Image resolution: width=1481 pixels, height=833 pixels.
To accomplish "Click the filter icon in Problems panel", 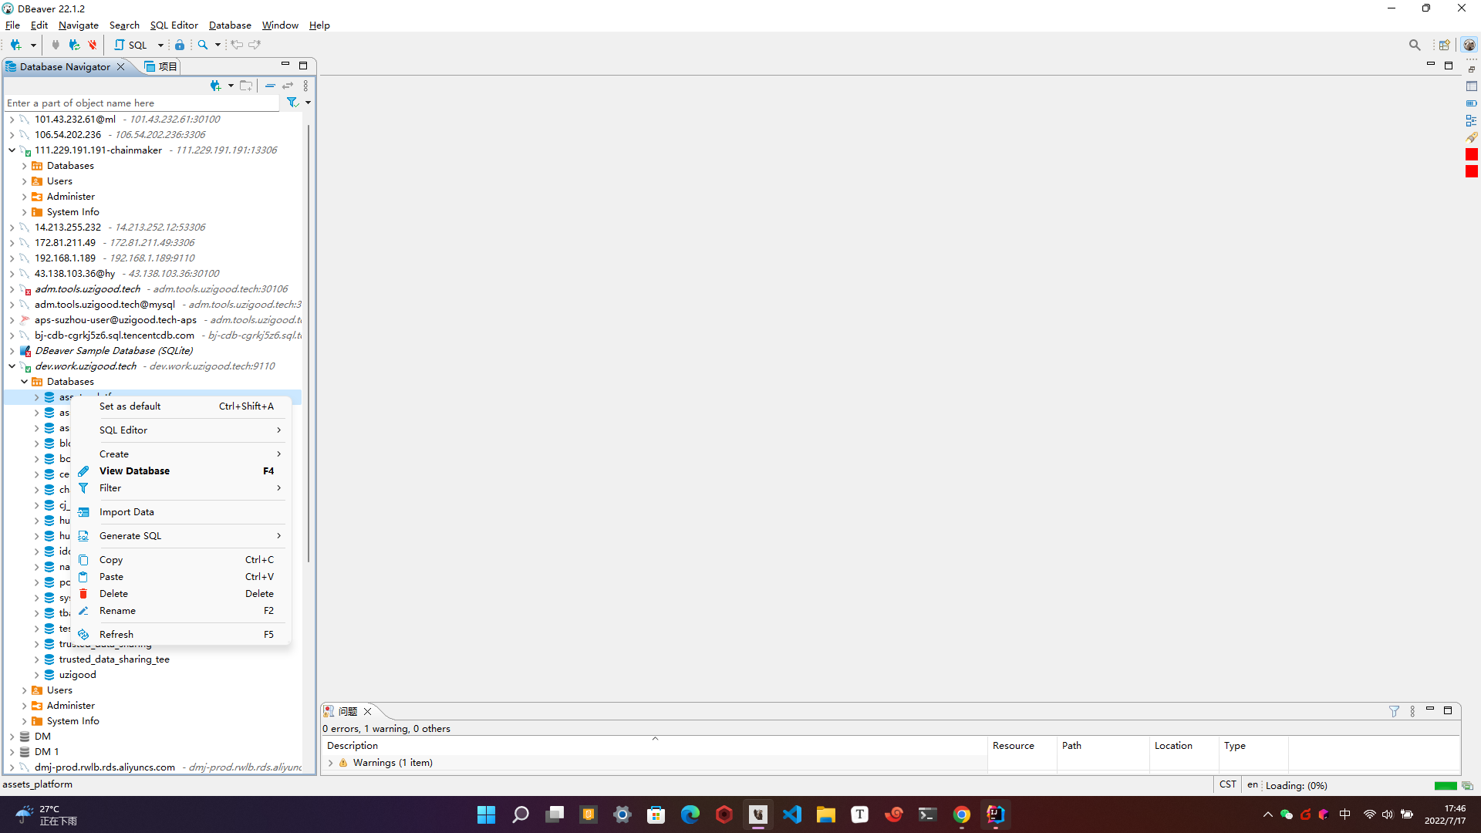I will (1394, 711).
